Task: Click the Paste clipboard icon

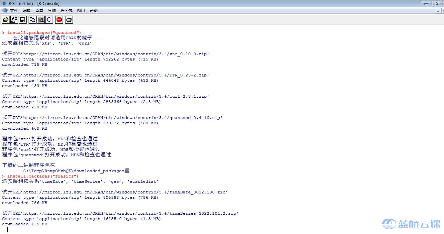Action: click(x=41, y=20)
